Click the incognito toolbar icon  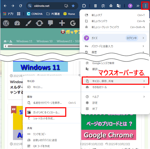(x=111, y=6)
